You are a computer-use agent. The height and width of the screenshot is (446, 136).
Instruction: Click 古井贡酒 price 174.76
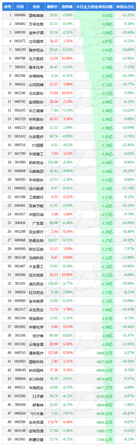[53, 422]
